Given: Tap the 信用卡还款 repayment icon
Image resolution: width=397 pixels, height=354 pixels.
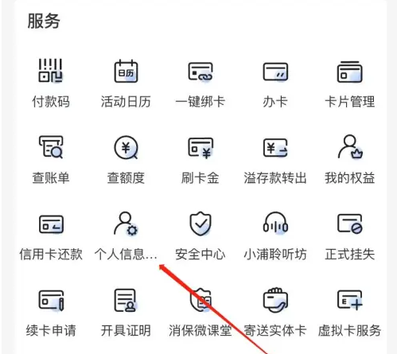Looking at the screenshot, I should (x=51, y=224).
